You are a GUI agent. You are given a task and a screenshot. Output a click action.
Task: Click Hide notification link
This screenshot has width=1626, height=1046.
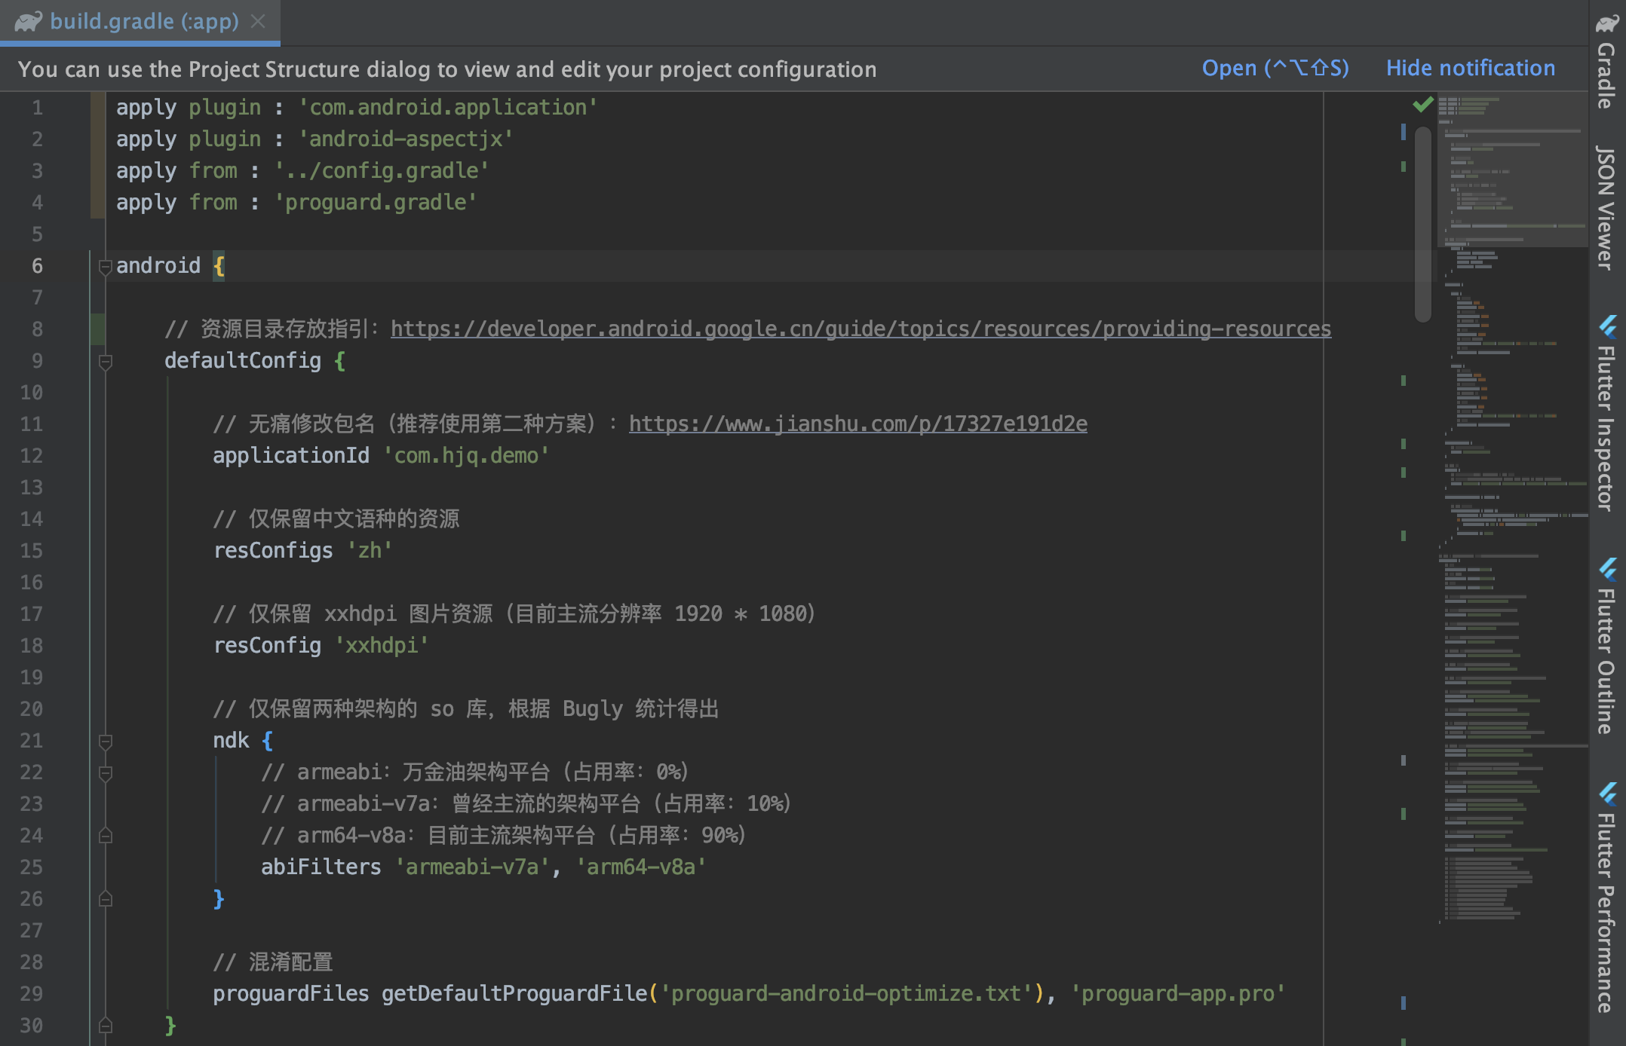pos(1470,69)
